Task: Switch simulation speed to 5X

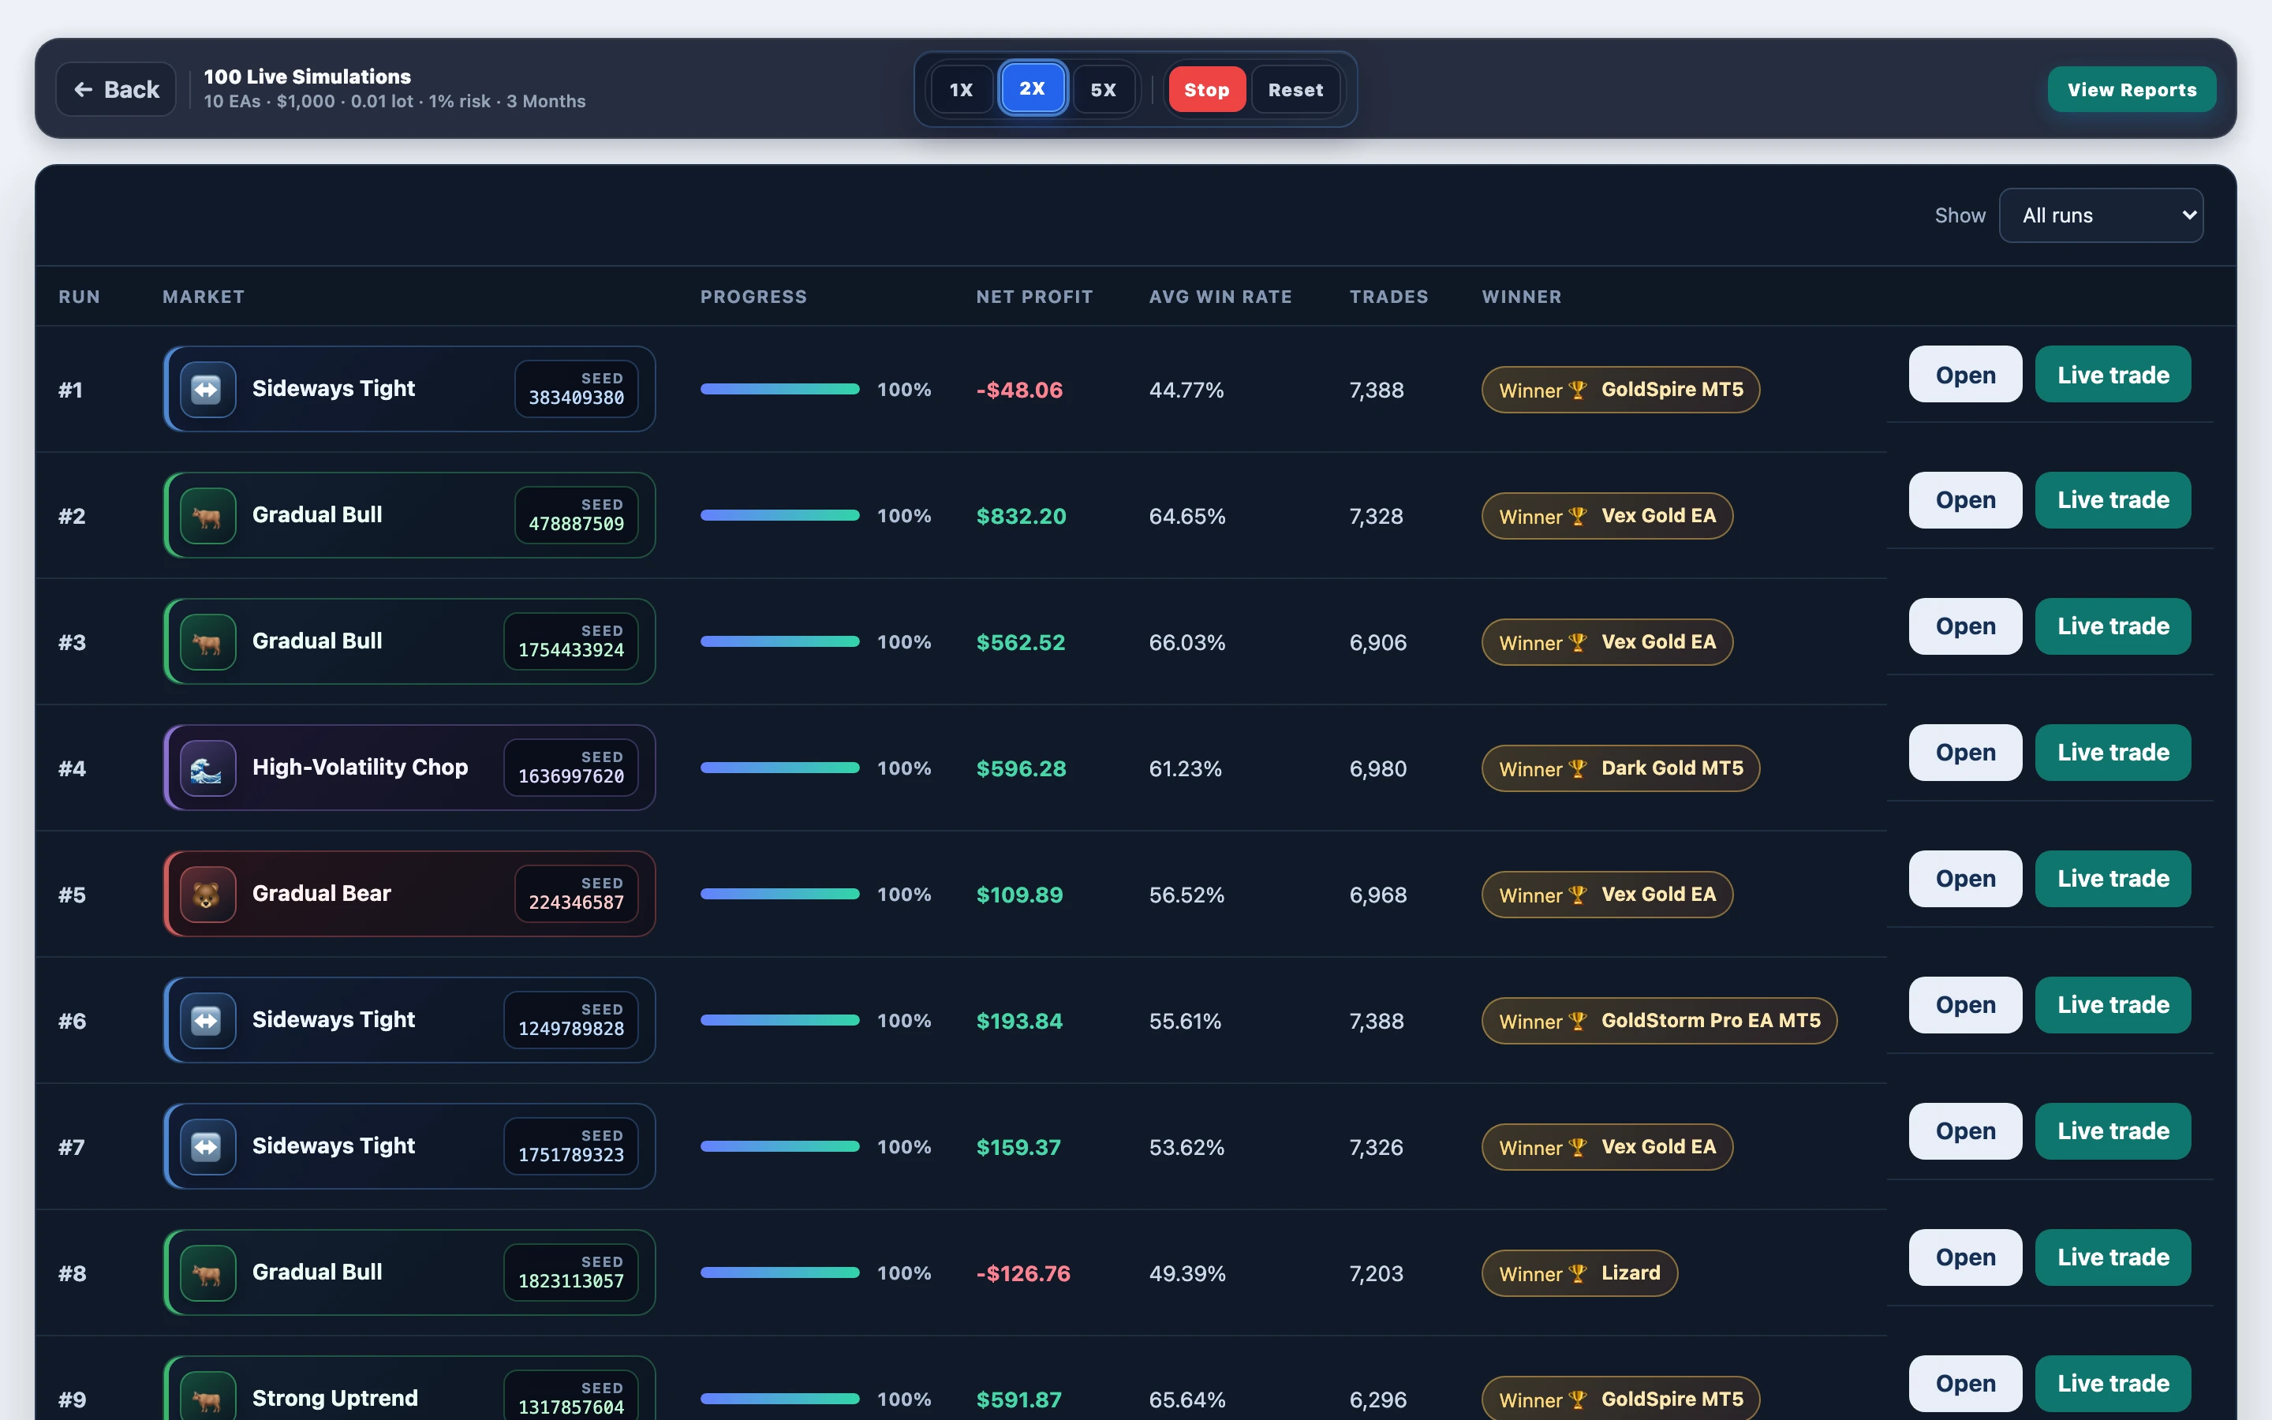Action: tap(1103, 89)
